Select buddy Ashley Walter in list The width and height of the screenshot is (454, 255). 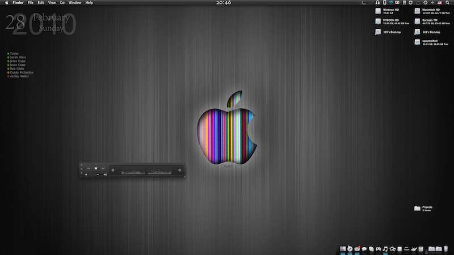pos(18,76)
